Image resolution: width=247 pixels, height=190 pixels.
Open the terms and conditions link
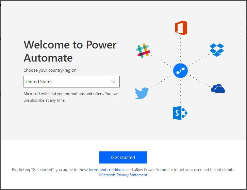pyautogui.click(x=107, y=170)
